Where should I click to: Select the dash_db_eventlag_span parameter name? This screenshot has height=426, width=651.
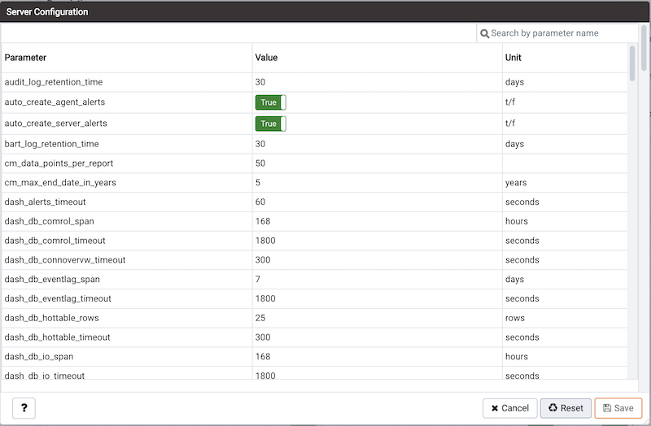coord(52,279)
